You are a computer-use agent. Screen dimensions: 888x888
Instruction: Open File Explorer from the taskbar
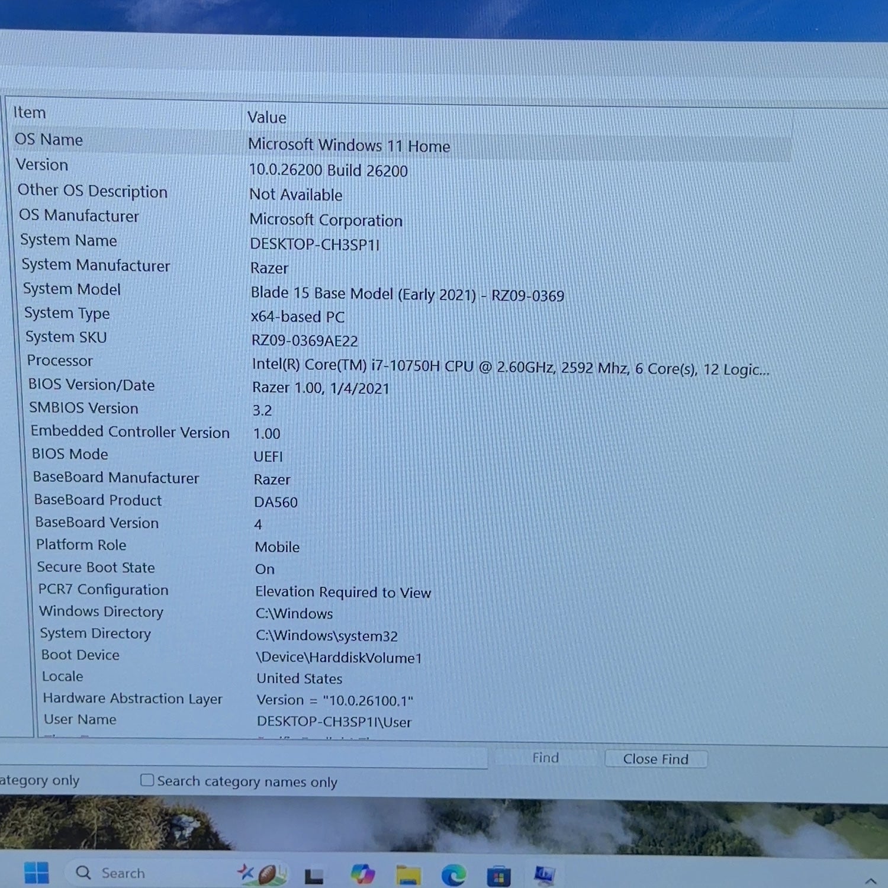point(408,874)
